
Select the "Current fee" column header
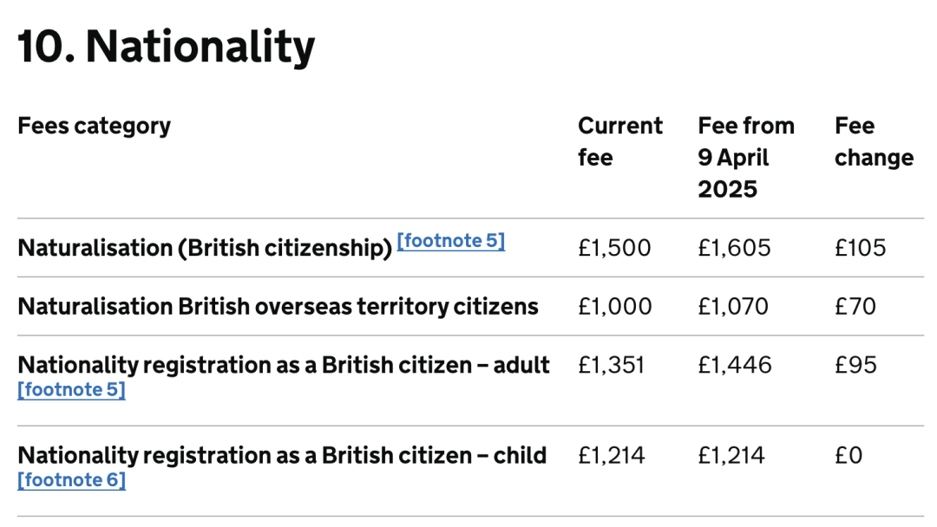point(619,141)
